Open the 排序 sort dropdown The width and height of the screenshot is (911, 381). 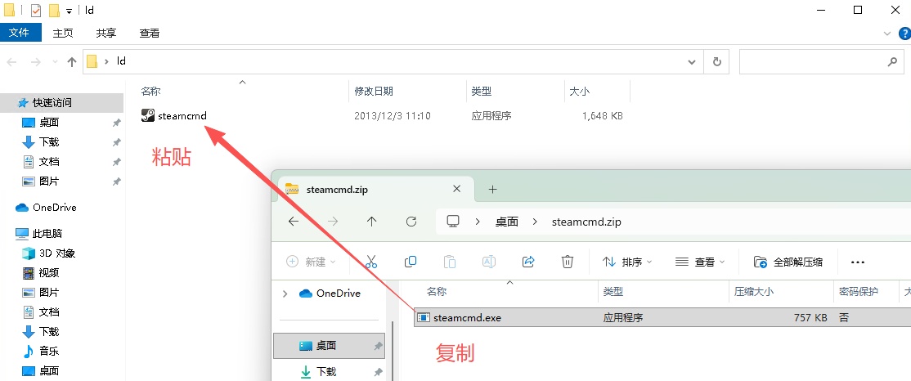627,262
